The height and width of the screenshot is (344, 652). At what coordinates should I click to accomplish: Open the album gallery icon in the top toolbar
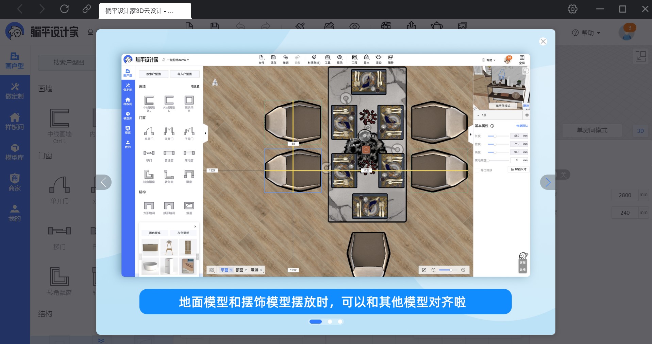pos(463,26)
